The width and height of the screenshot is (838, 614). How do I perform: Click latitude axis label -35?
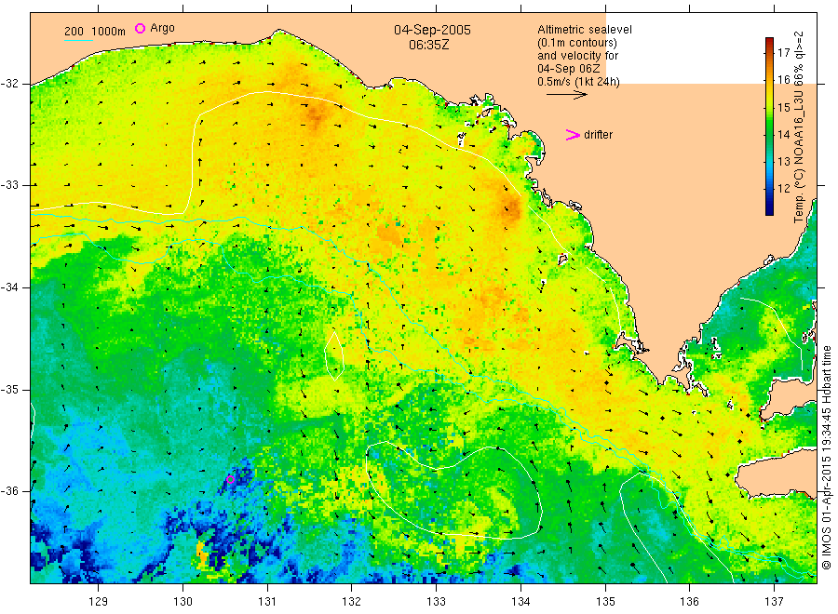9,390
